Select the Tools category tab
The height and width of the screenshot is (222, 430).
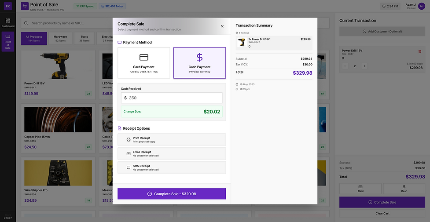click(x=84, y=38)
